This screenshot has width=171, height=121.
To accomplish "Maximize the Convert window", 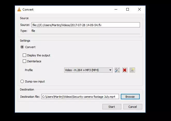I will 128,10.
